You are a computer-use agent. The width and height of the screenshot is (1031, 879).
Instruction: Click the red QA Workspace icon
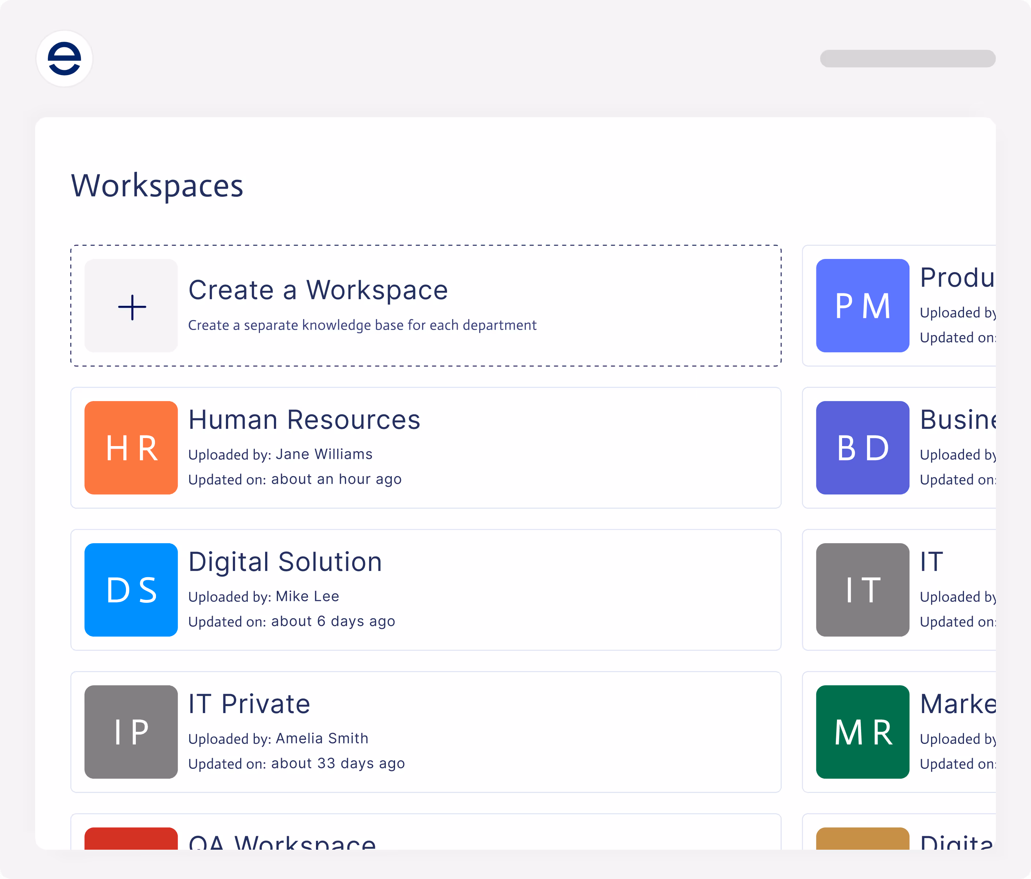coord(131,839)
